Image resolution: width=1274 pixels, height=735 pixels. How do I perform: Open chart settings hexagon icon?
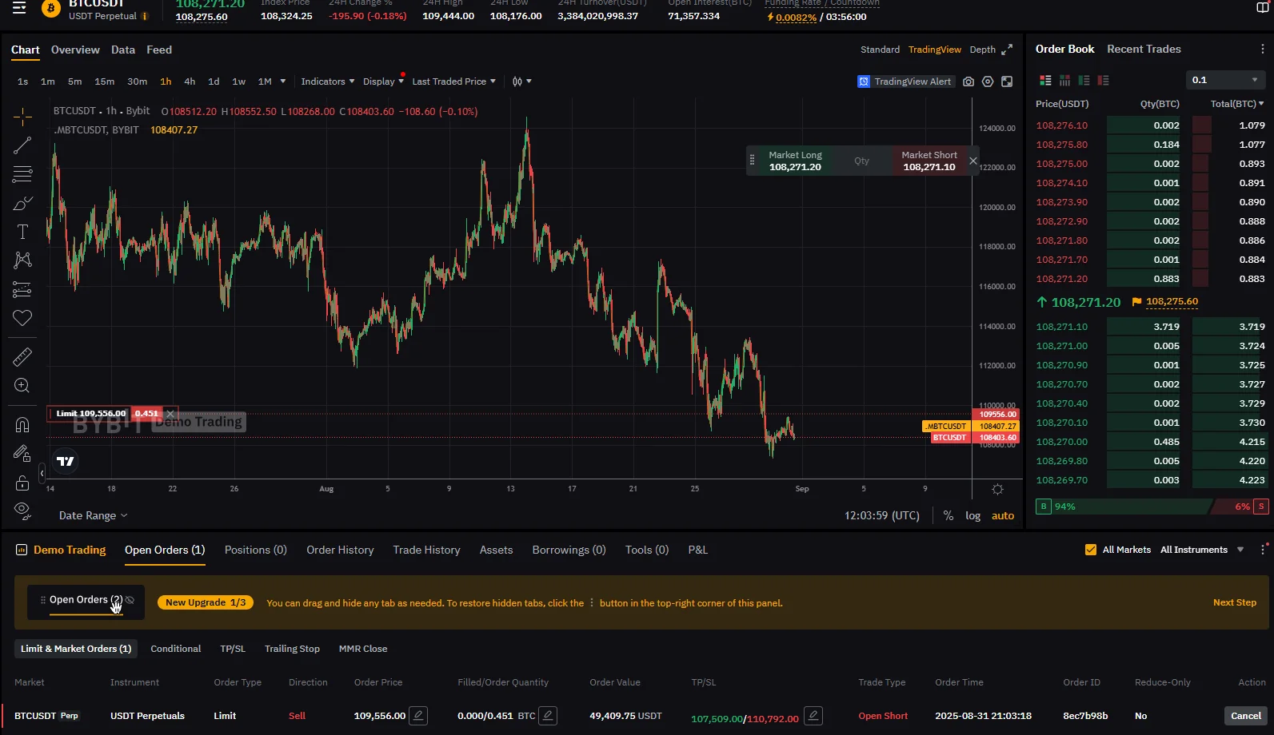tap(988, 81)
